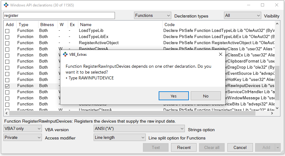Image resolution: width=285 pixels, height=156 pixels.
Task: Click the list's scroll up arrow
Action: click(x=277, y=24)
